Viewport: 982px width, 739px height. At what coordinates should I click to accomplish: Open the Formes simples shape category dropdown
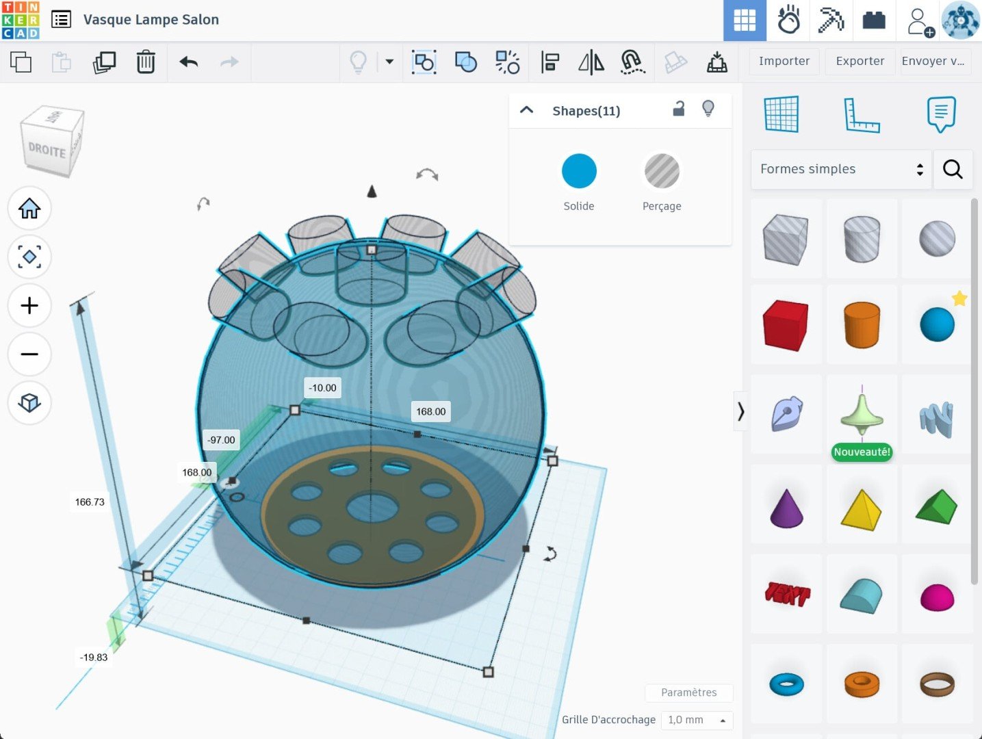841,169
